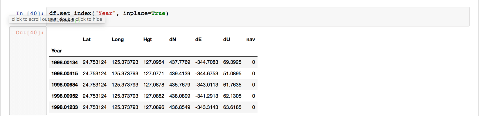The image size is (479, 116).
Task: Click dN value 437.7769
Action: (x=180, y=62)
